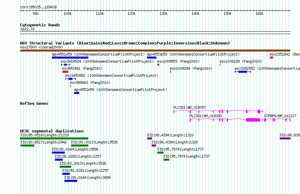
Task: Click the esv2352842 loss variant label
Action: [285, 54]
